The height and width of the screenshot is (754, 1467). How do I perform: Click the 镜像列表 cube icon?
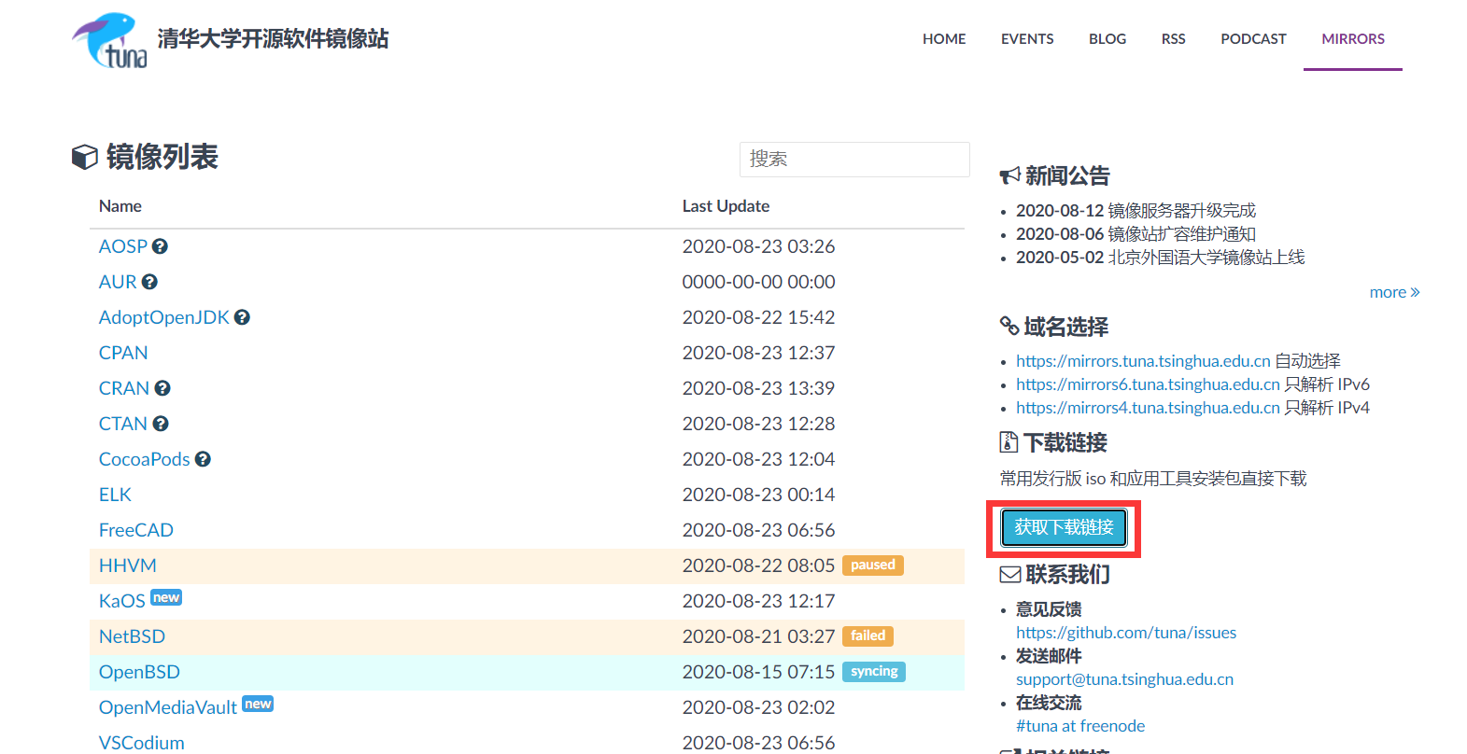pos(85,157)
